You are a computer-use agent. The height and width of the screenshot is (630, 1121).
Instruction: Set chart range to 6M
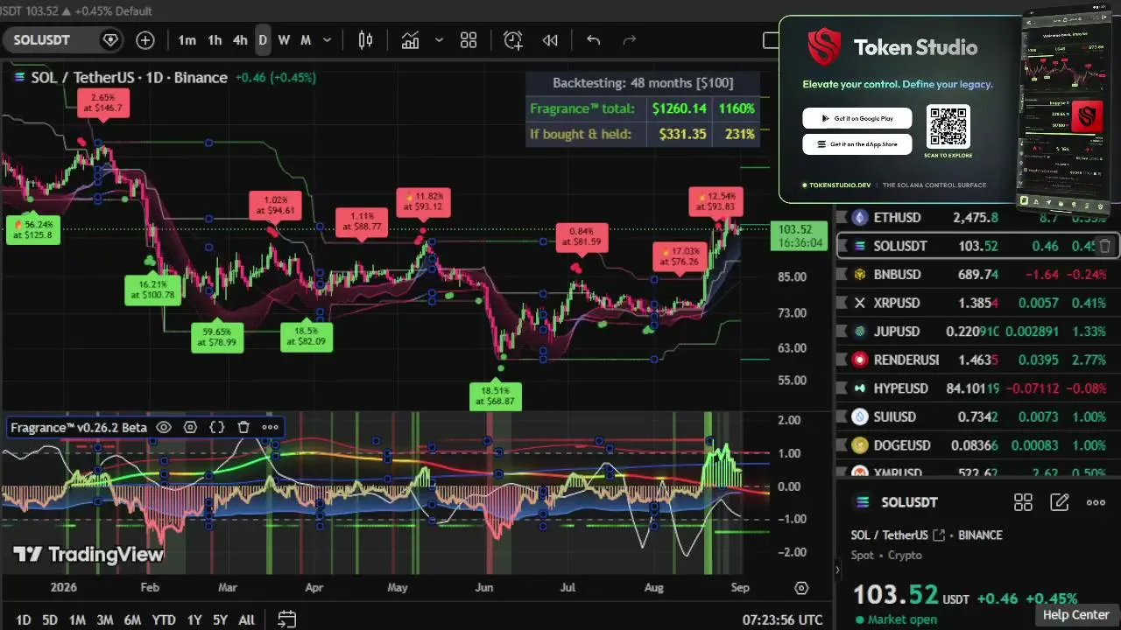click(x=132, y=619)
